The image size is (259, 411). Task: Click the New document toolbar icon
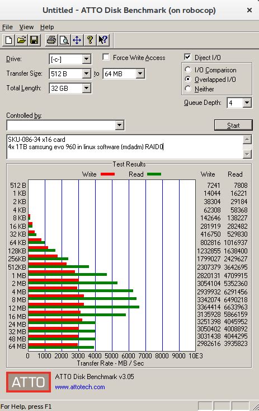(8, 40)
